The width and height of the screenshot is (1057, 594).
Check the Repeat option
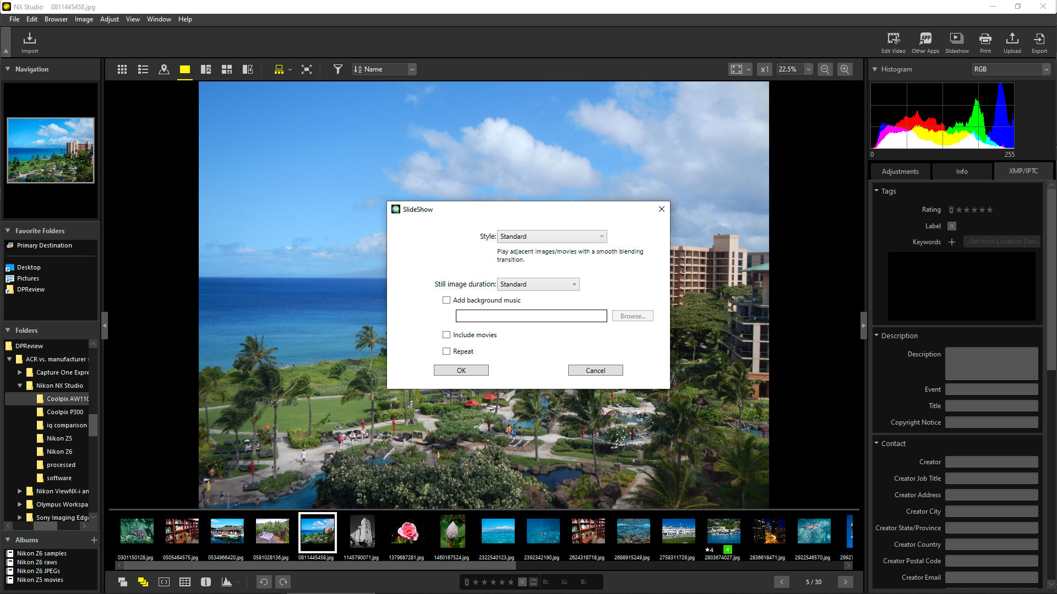pyautogui.click(x=446, y=351)
